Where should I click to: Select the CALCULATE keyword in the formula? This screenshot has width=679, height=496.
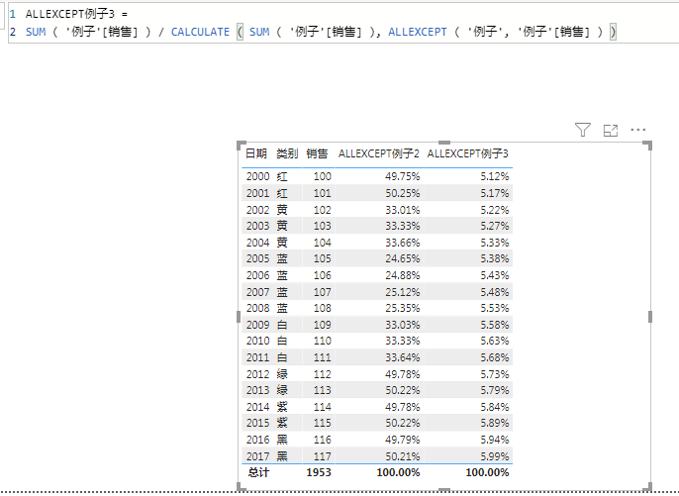(200, 32)
